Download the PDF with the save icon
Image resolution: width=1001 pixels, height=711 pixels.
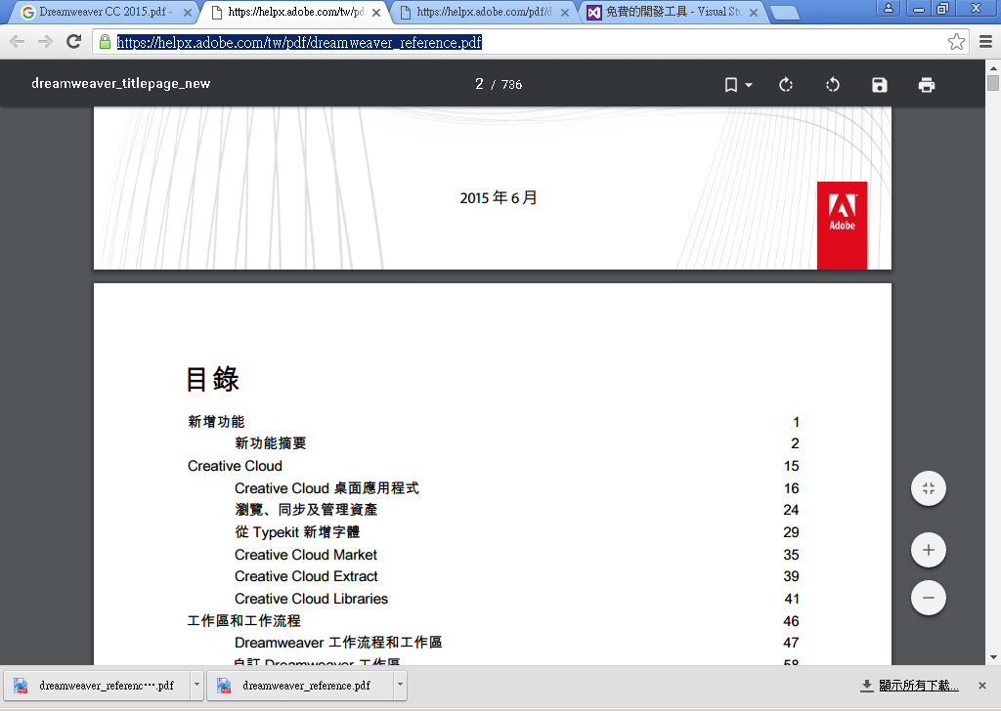(x=880, y=85)
